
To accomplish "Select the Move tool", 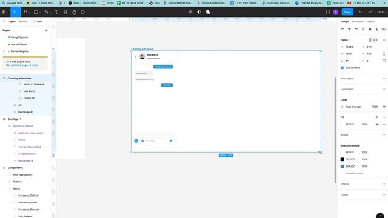I will tap(15, 12).
